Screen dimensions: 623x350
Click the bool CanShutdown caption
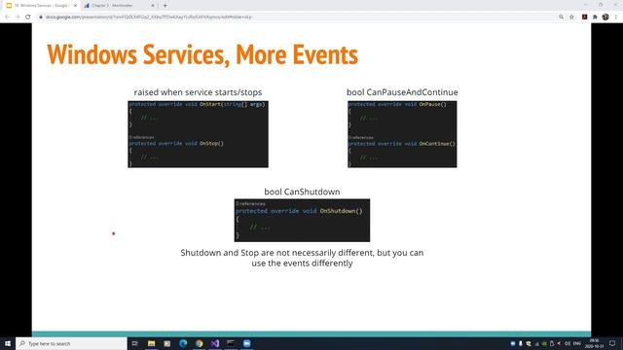pyautogui.click(x=302, y=192)
